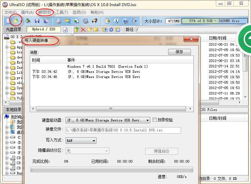This screenshot has width=251, height=184.
Task: Click the New image toolbar icon
Action: click(x=8, y=21)
